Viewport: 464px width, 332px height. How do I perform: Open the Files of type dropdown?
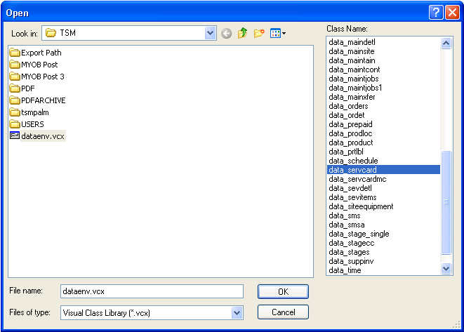click(237, 312)
